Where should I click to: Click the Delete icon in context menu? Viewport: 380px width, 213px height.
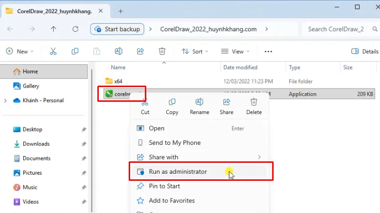pyautogui.click(x=254, y=102)
